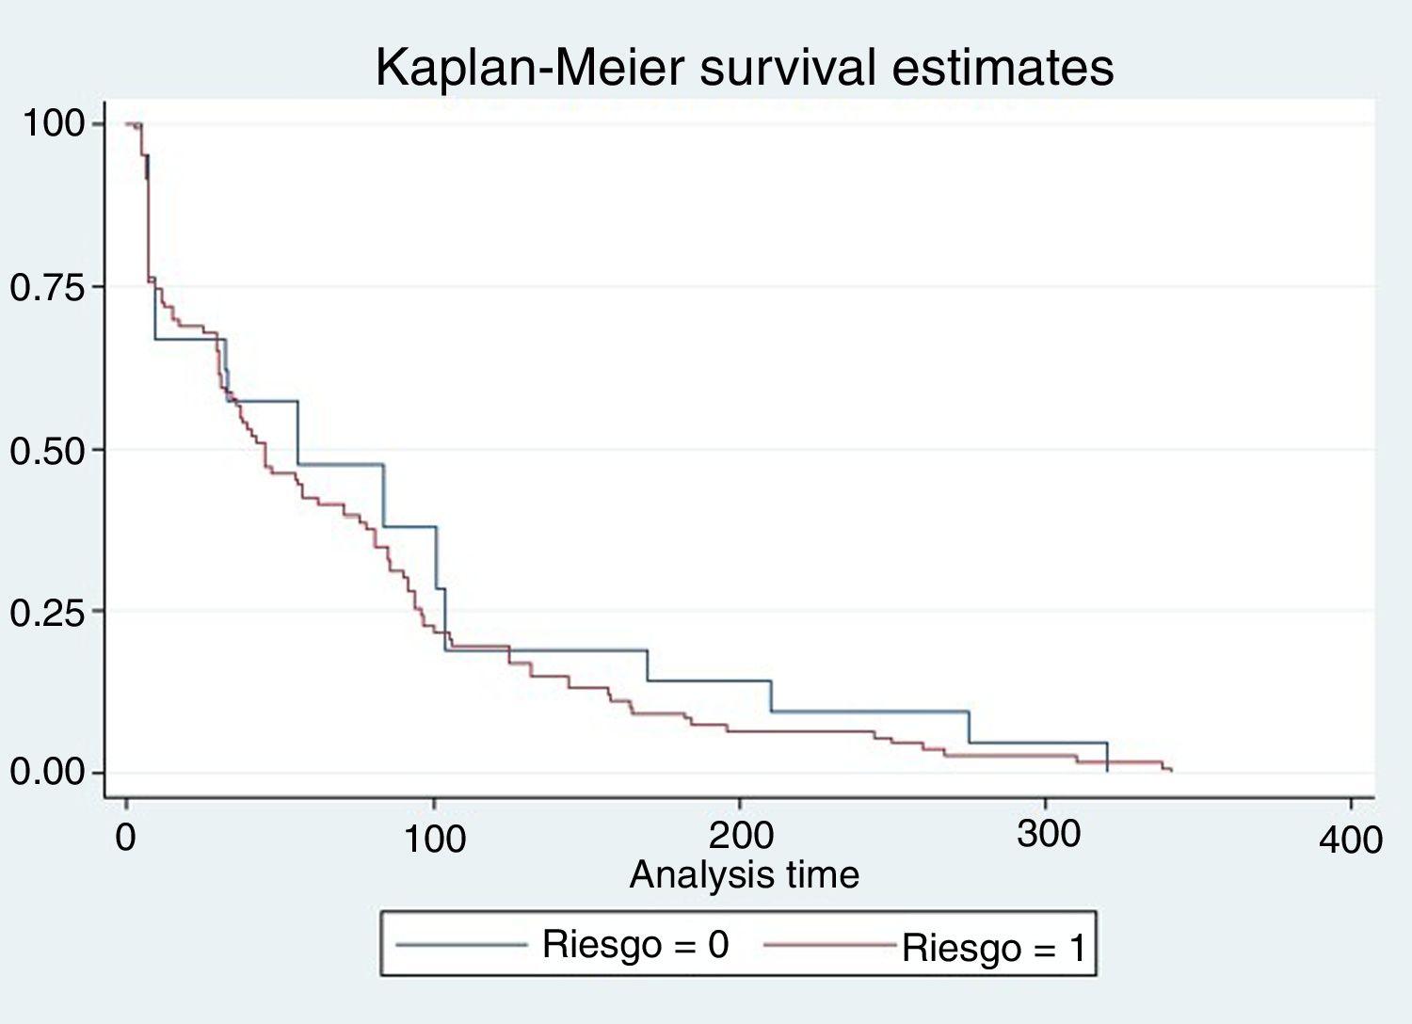Screen dimensions: 1412x1024
Task: Select the 0.75 y-axis tick label
Action: tap(47, 288)
